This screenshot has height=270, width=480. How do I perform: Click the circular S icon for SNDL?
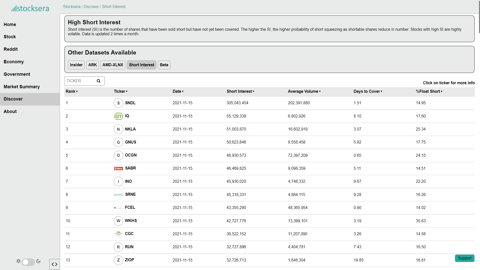tap(118, 103)
